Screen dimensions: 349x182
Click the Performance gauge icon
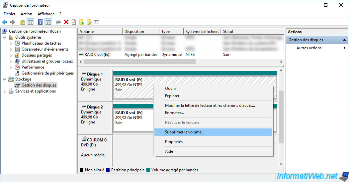coord(17,67)
